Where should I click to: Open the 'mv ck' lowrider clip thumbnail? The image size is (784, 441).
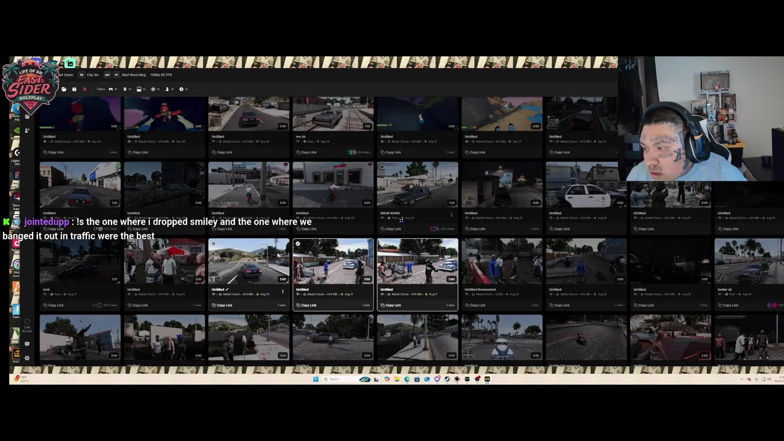[333, 115]
